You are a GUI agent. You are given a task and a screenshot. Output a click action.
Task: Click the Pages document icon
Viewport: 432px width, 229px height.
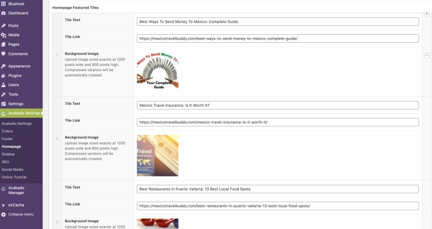(3, 44)
